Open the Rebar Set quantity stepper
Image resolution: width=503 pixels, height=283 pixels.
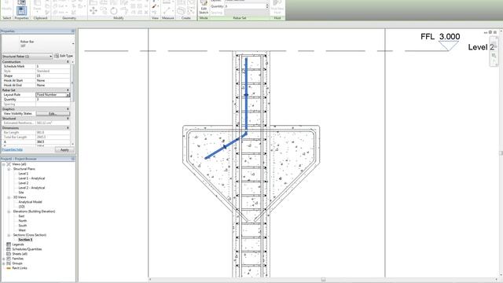click(x=267, y=6)
